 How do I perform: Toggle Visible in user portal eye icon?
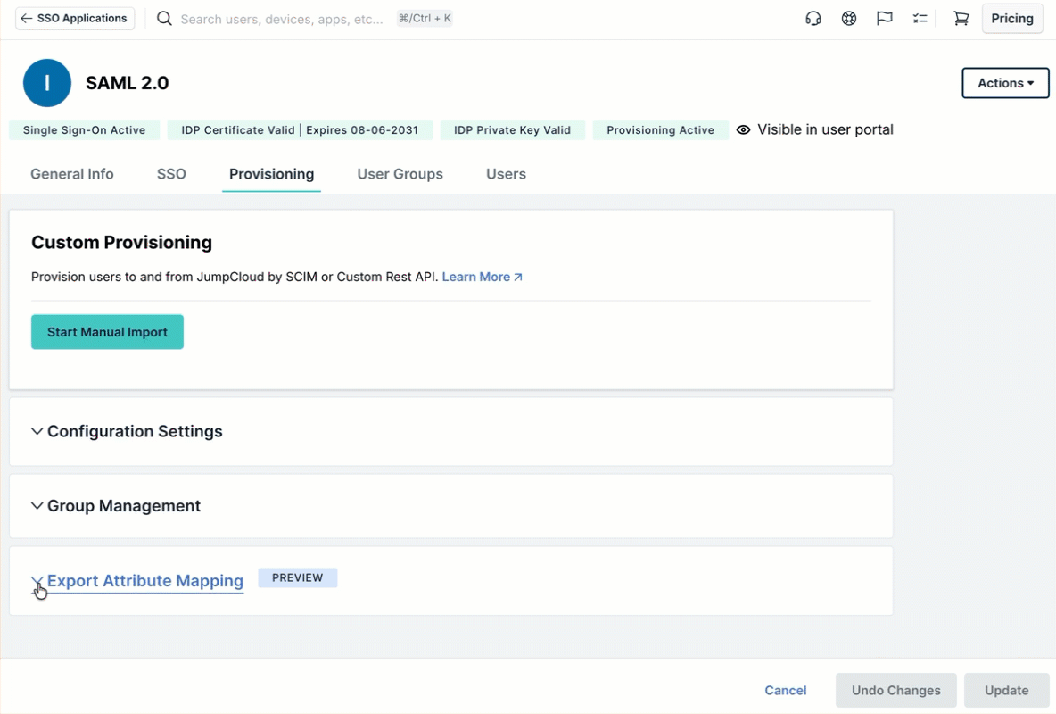point(743,129)
